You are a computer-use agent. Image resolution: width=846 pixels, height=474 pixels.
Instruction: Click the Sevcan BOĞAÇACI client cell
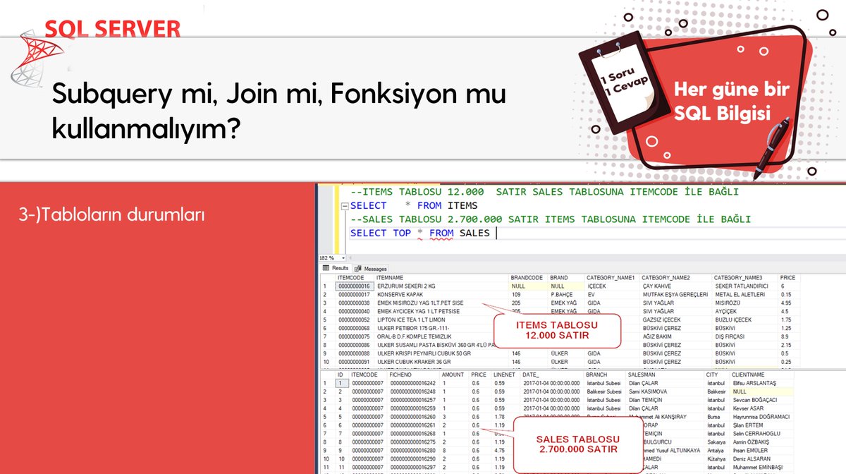(x=756, y=399)
